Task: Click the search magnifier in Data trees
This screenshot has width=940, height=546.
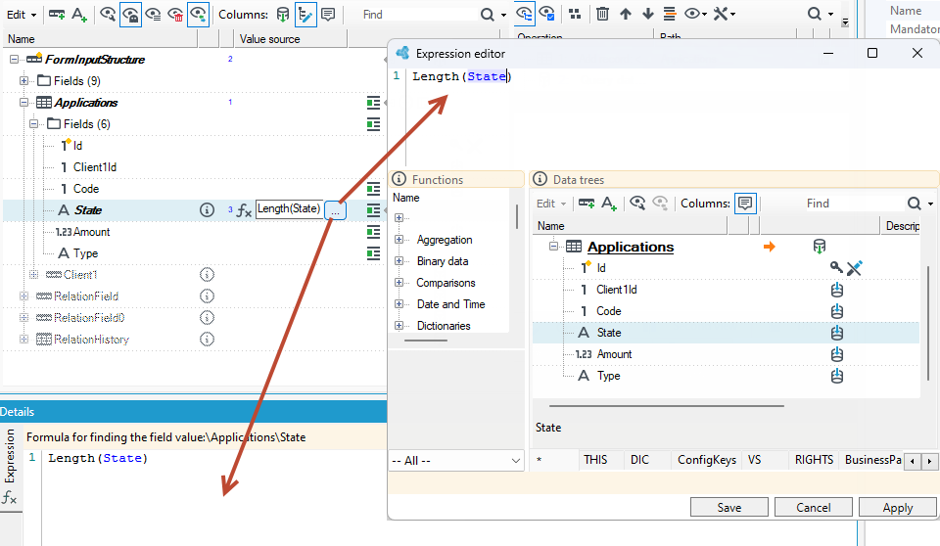Action: (915, 204)
